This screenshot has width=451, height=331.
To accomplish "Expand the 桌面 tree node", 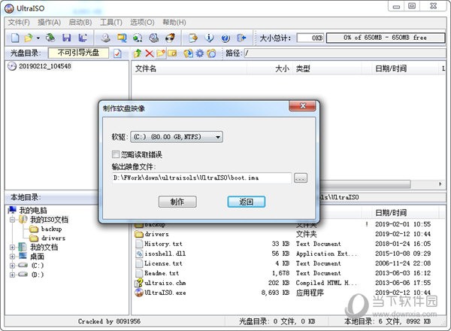I will pos(12,257).
